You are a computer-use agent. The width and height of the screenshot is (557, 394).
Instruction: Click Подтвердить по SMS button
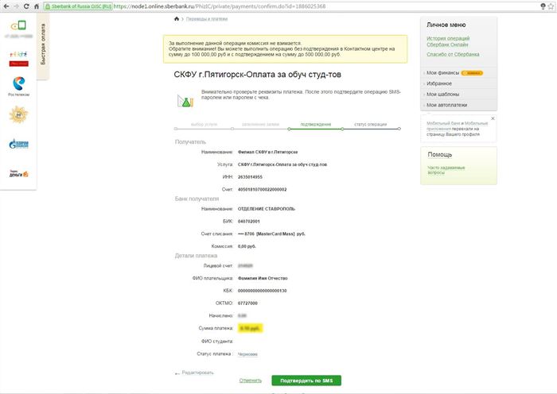point(306,380)
